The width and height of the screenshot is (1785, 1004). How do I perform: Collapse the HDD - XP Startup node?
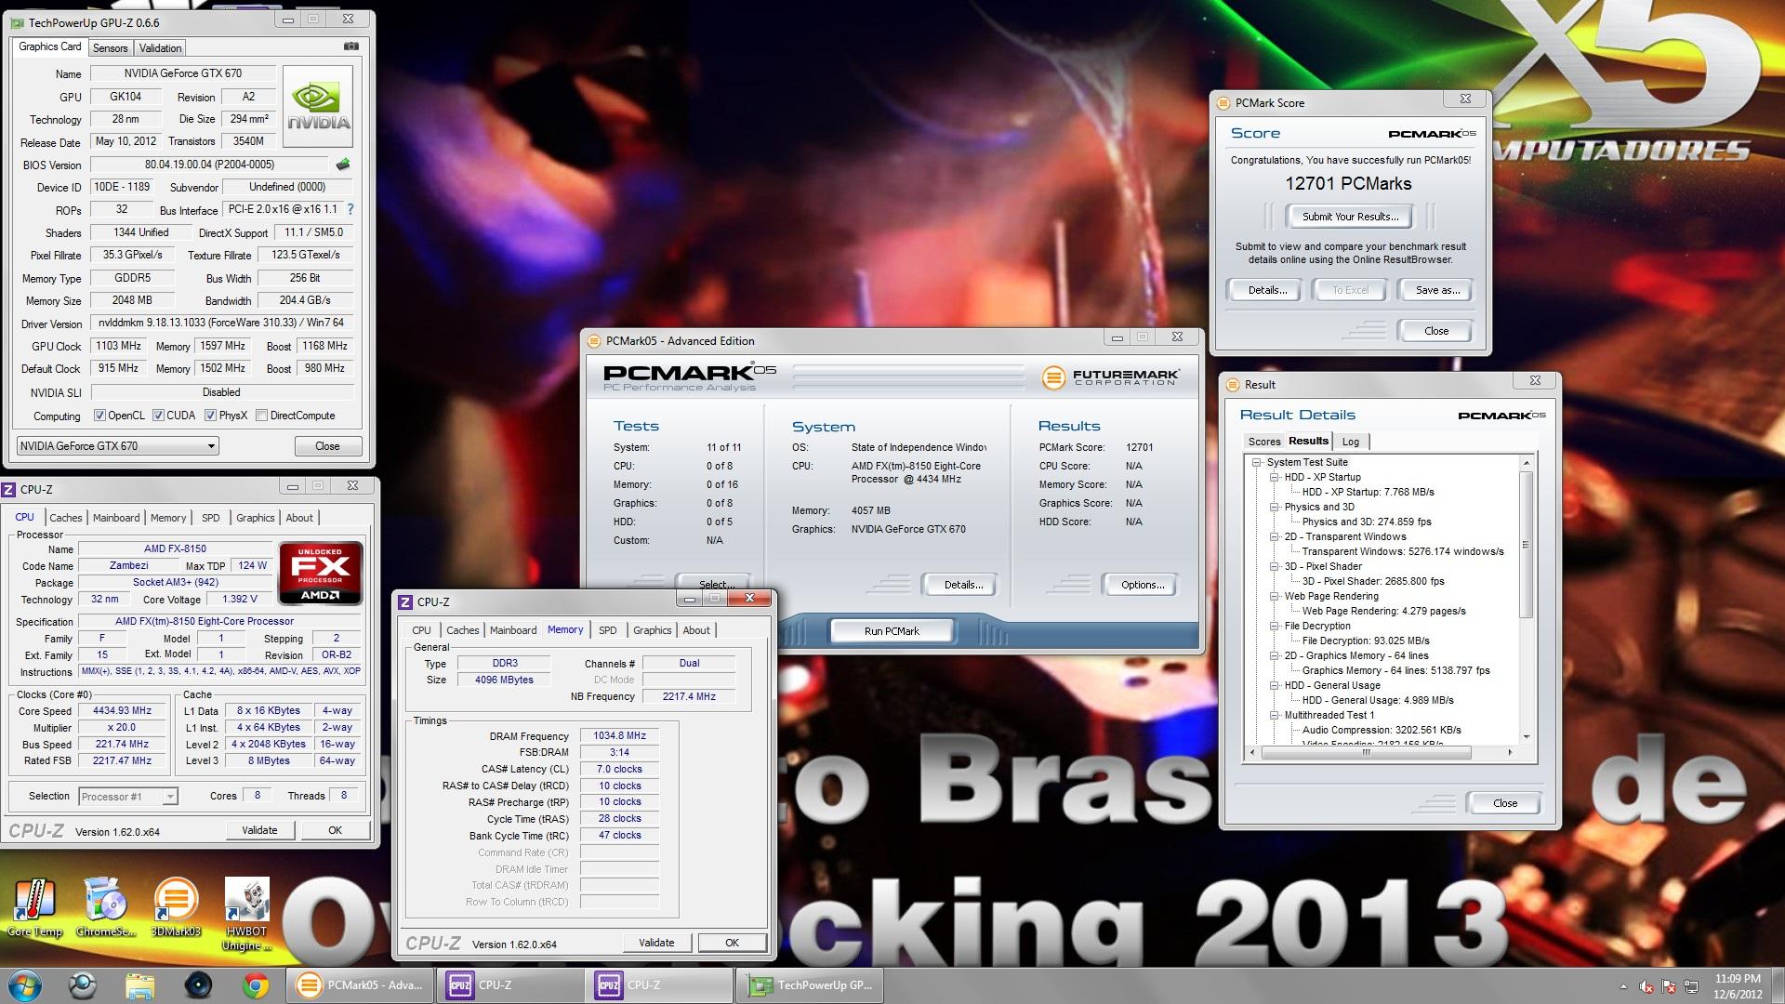pos(1275,477)
